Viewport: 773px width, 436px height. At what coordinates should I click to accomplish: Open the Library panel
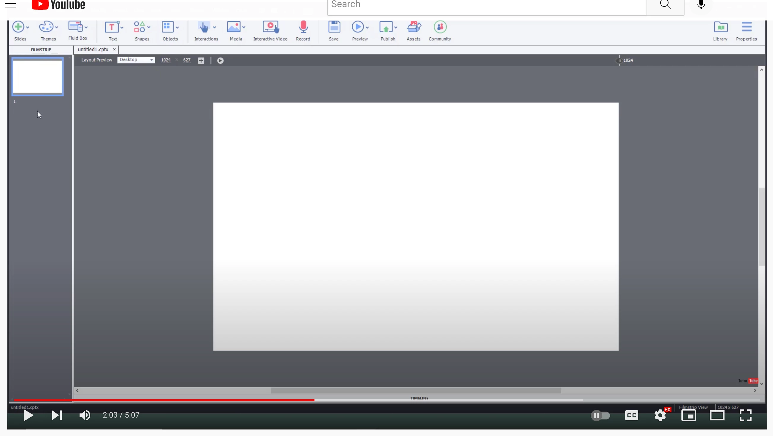(720, 31)
